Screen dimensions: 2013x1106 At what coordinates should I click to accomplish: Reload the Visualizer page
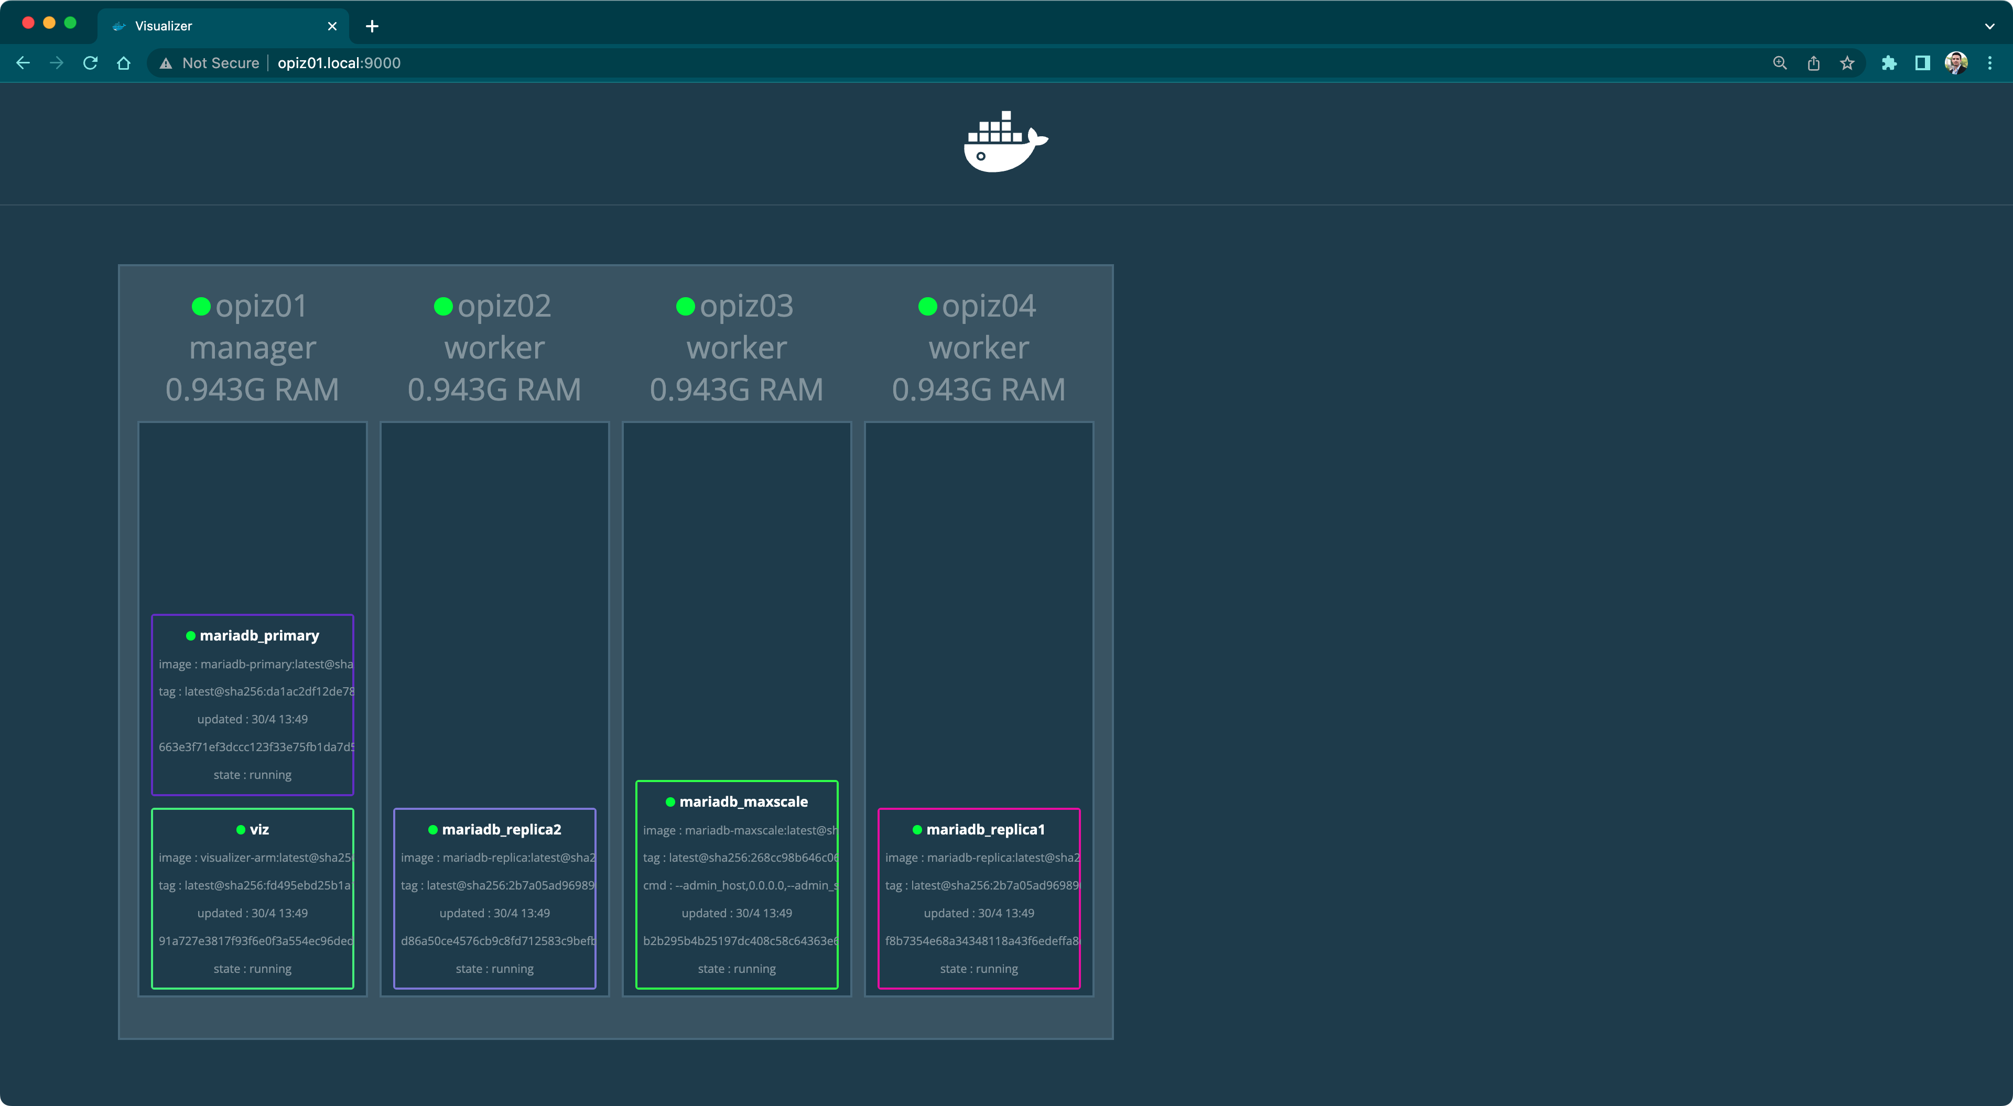(91, 63)
